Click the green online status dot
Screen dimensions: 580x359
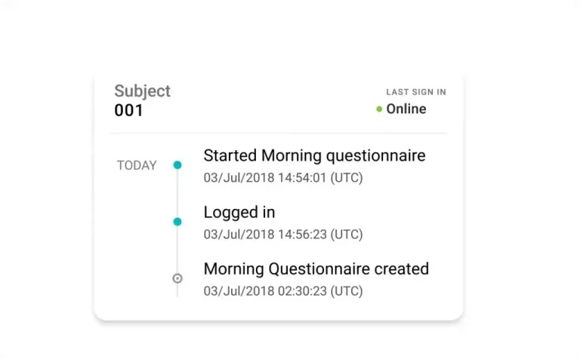379,109
